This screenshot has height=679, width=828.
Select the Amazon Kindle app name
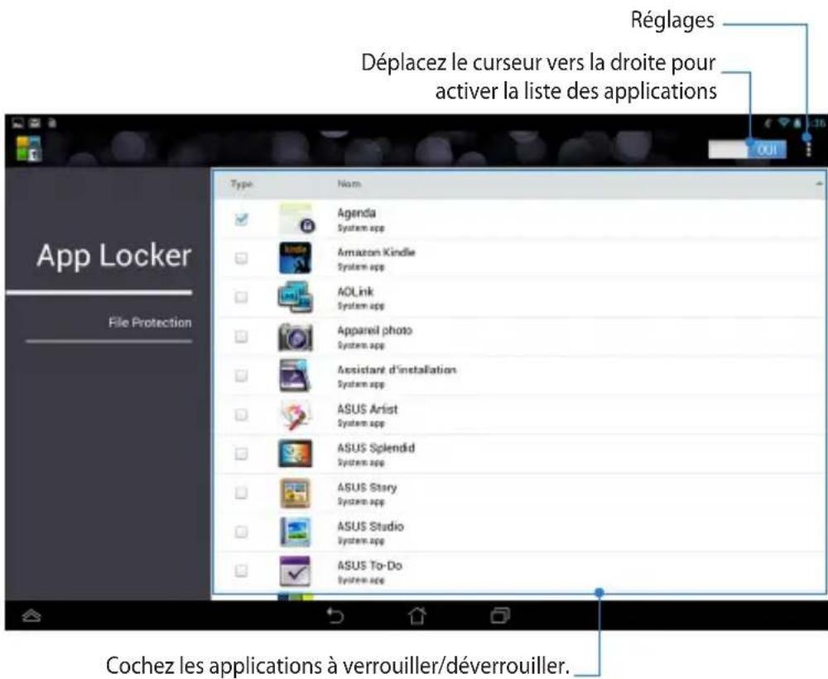[x=376, y=253]
